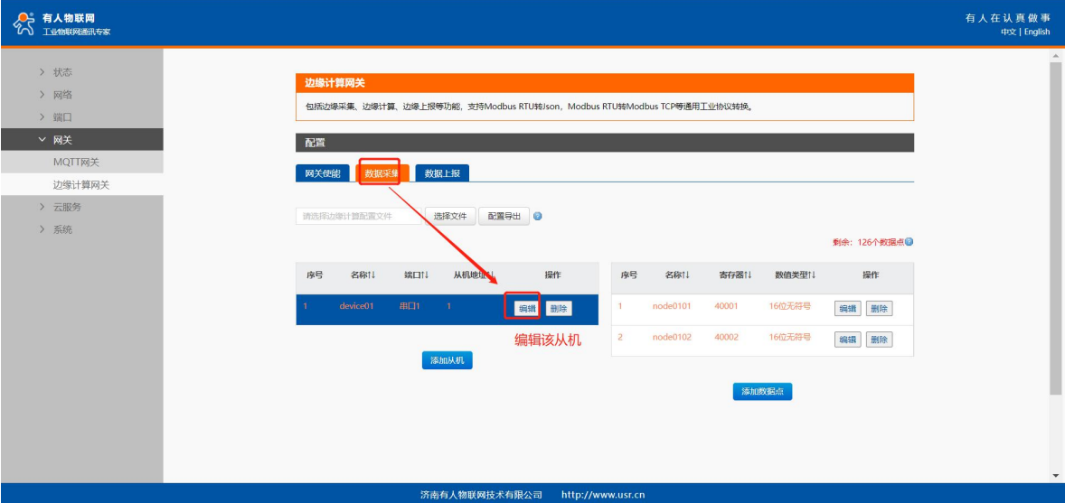
Task: Click the help icon beside 配置导出
Action: point(538,217)
